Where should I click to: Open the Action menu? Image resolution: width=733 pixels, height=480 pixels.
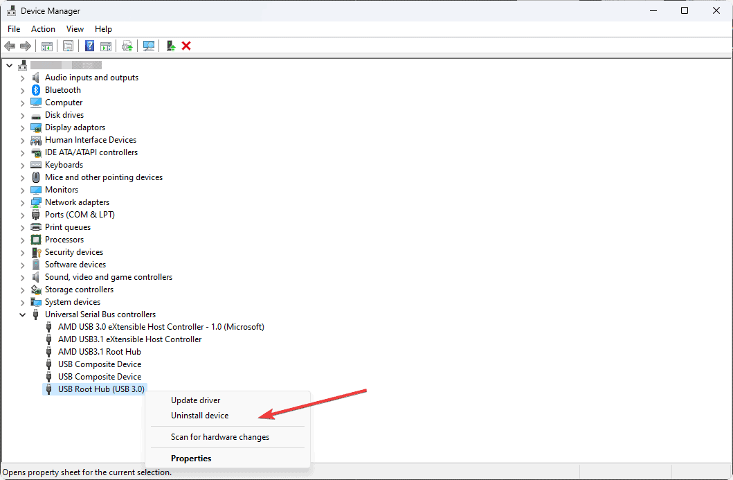coord(43,29)
